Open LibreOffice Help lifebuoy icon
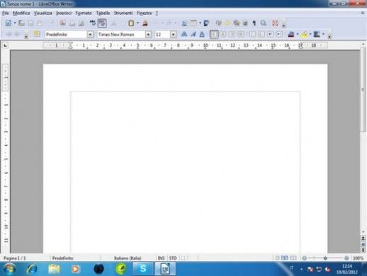 coord(275,23)
